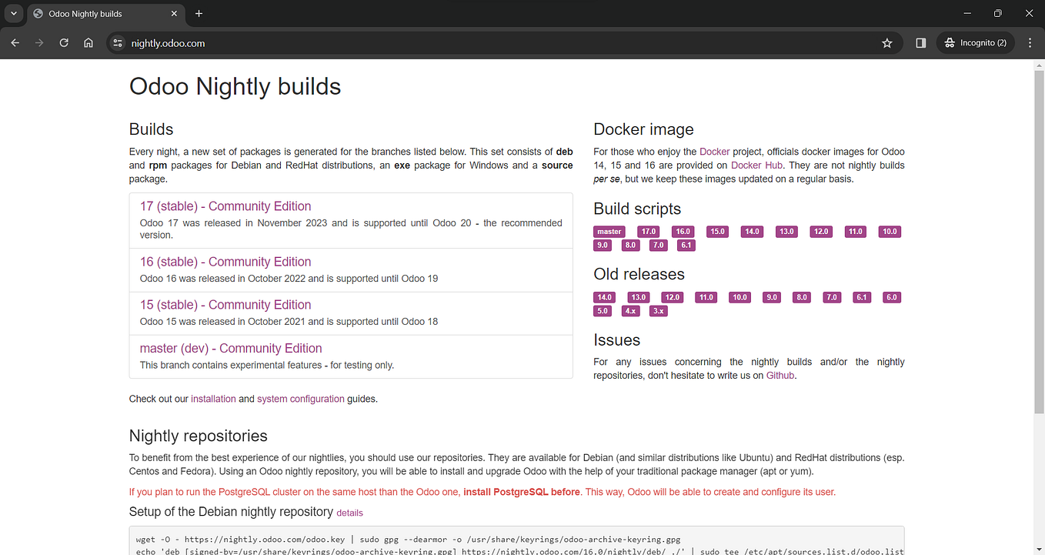Click the browser forward navigation icon

click(39, 42)
